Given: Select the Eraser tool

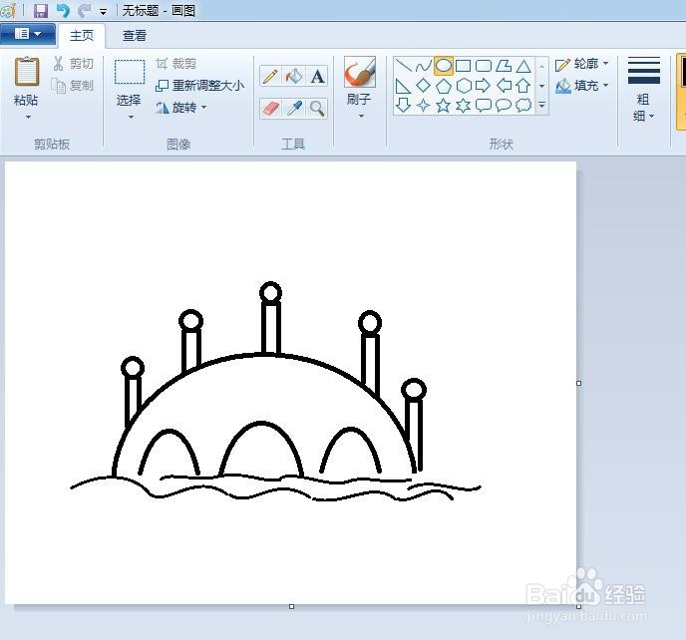Looking at the screenshot, I should pyautogui.click(x=270, y=108).
